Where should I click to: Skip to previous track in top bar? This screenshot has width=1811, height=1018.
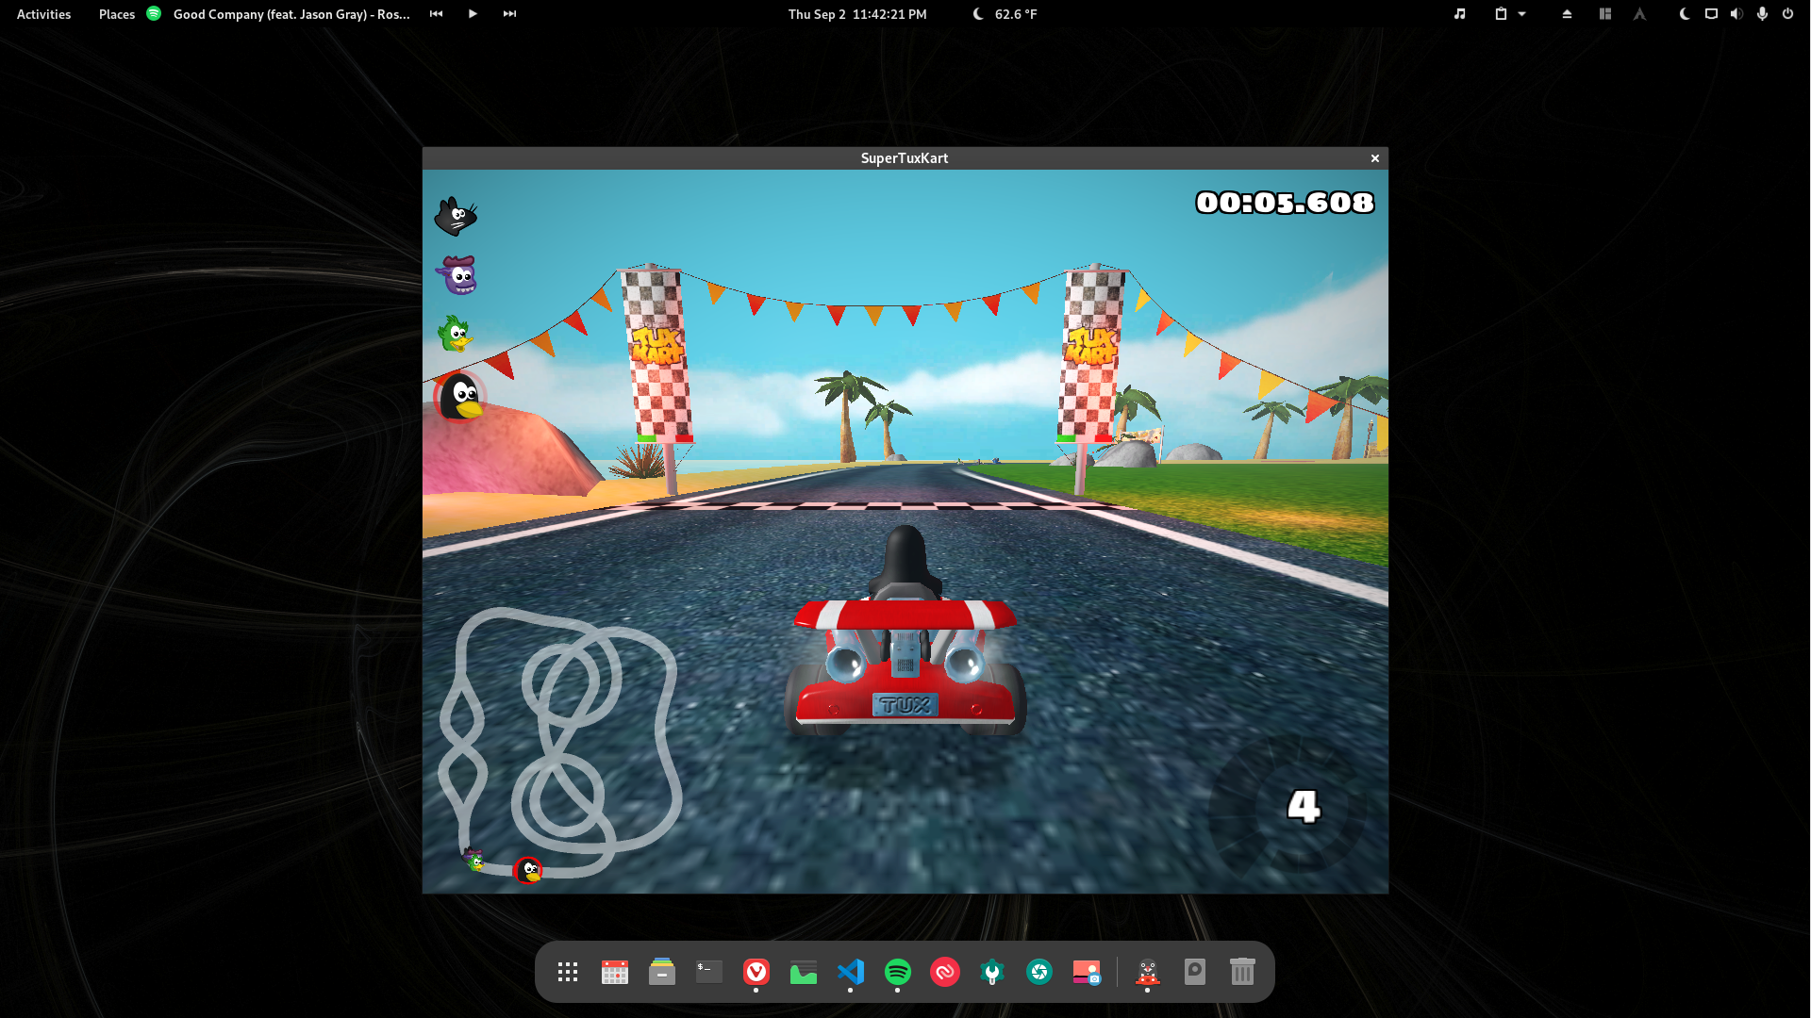click(x=436, y=14)
